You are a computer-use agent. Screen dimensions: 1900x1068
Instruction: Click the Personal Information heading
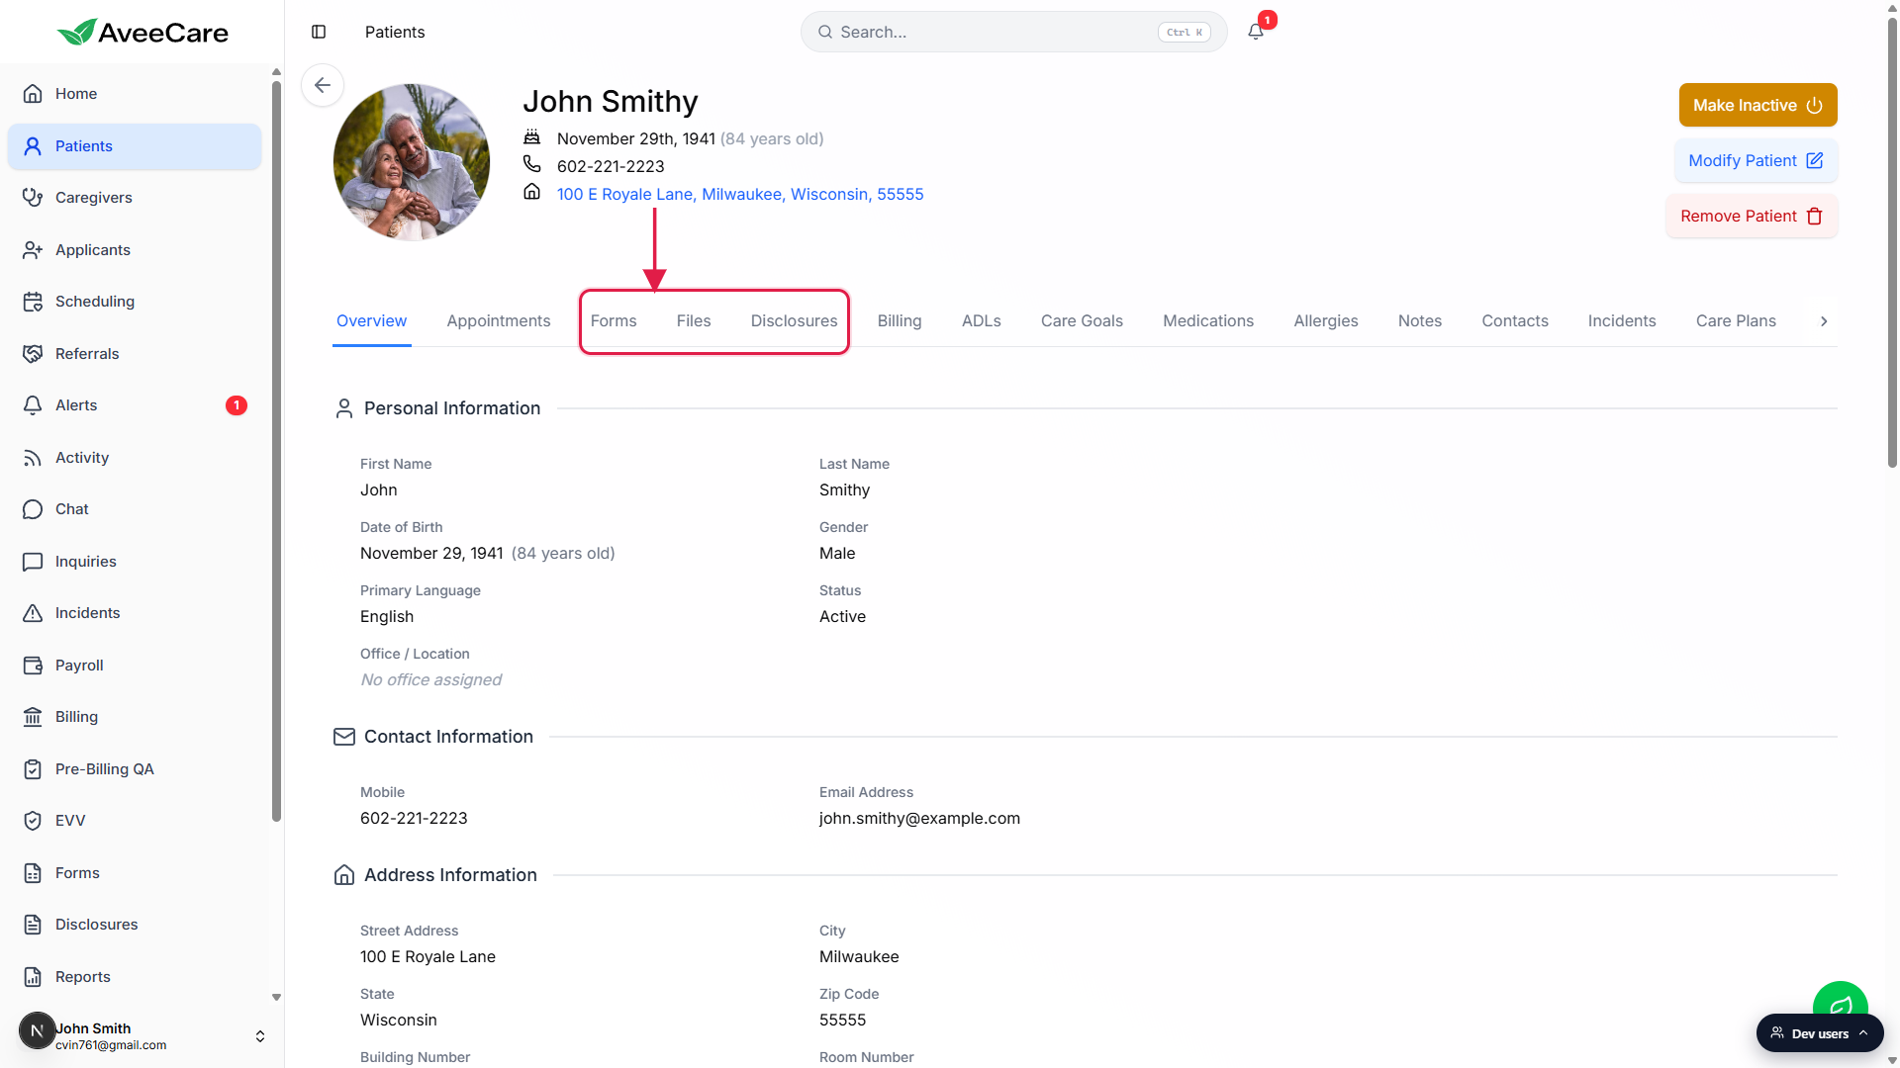coord(452,408)
